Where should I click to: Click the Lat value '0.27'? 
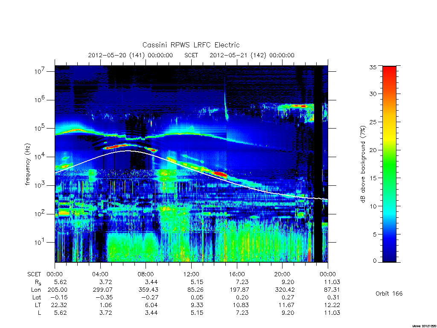(x=288, y=298)
